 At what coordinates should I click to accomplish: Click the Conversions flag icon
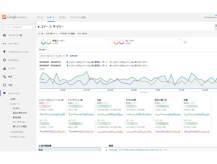(x=4, y=93)
